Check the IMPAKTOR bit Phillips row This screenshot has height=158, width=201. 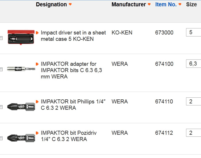[x=1, y=107]
